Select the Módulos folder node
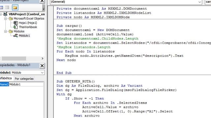Screen dimensions: 211x118 pos(19,31)
